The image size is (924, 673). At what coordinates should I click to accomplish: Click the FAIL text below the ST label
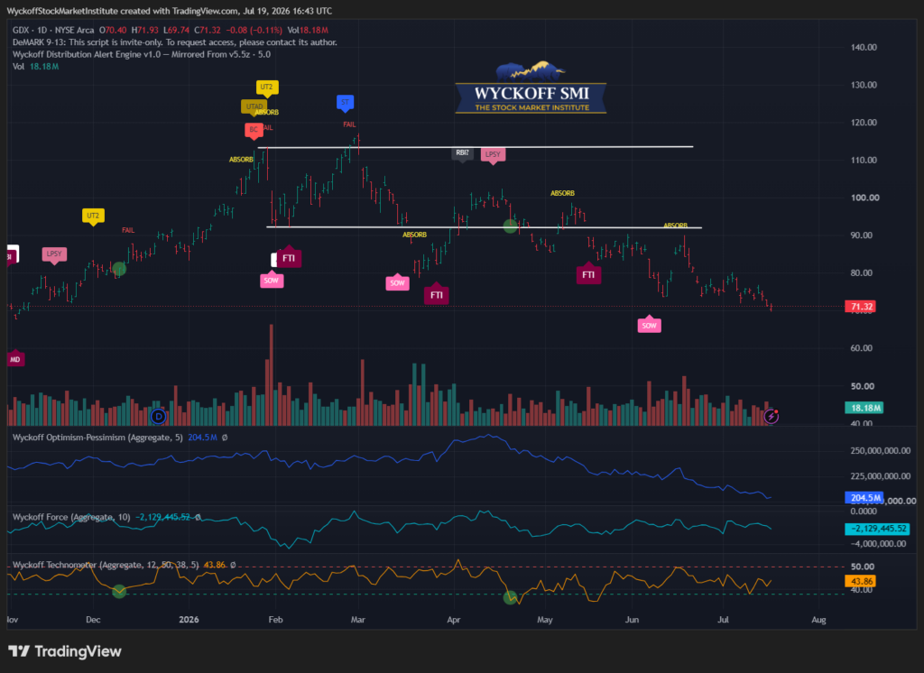(349, 124)
